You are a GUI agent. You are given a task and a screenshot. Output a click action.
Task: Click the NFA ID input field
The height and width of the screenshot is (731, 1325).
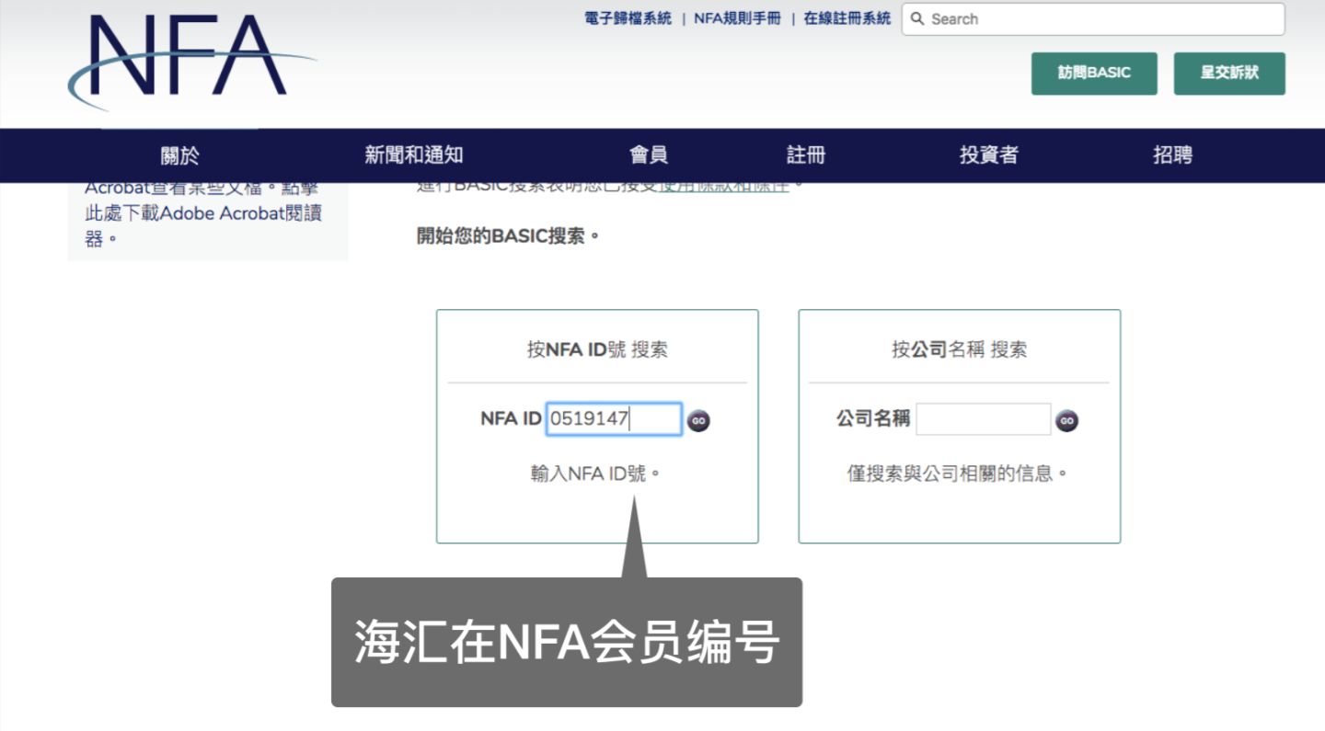click(x=614, y=419)
